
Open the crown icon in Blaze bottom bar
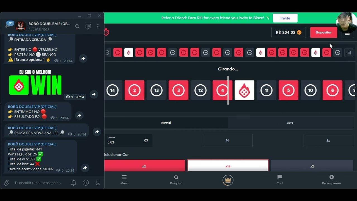(x=228, y=180)
